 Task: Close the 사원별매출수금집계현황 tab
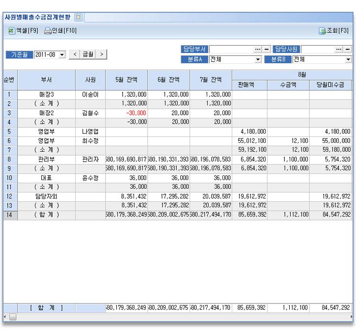pos(78,18)
